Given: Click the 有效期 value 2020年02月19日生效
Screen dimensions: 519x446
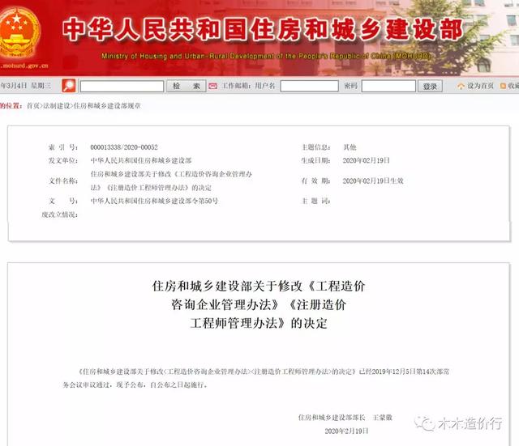Looking at the screenshot, I should point(373,181).
